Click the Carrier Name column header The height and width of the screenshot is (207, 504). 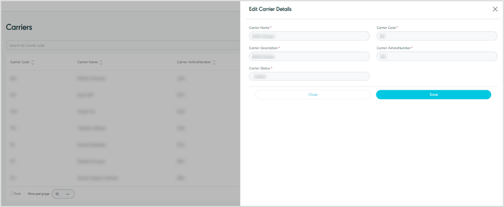(x=88, y=62)
